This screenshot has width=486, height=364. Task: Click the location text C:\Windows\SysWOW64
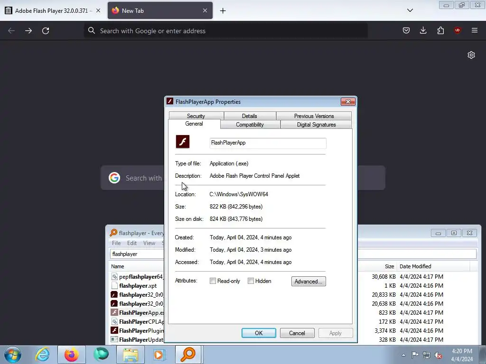point(239,194)
